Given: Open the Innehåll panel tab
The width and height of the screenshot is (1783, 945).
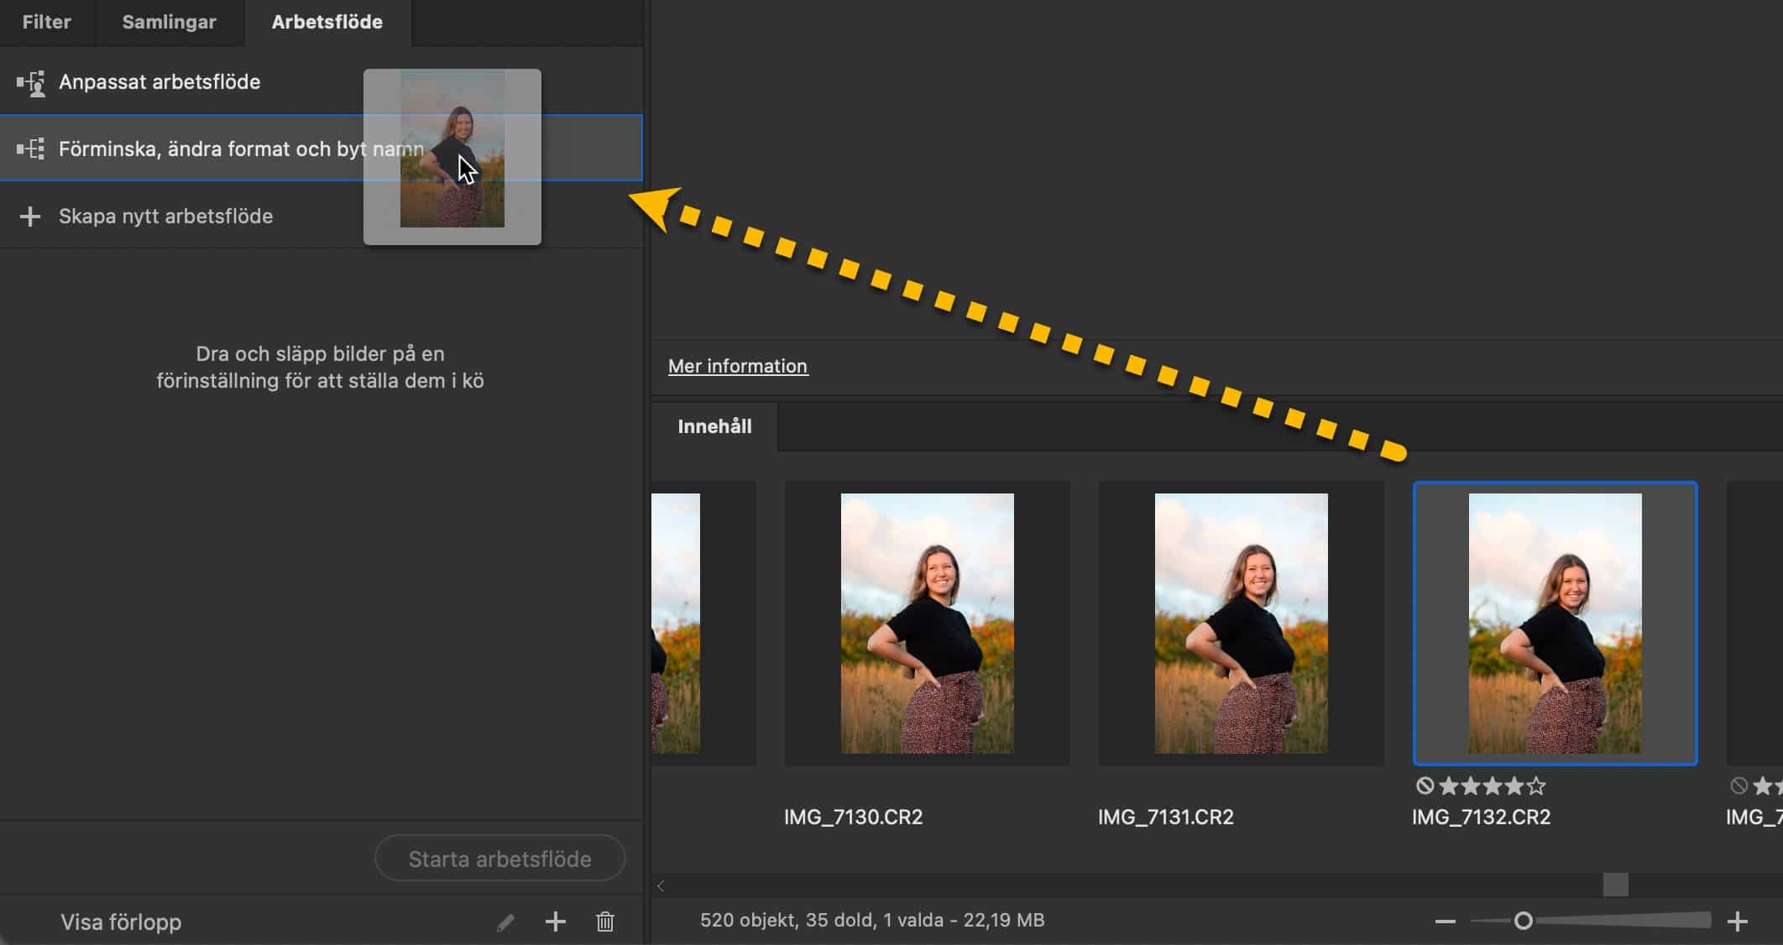Looking at the screenshot, I should [x=714, y=426].
